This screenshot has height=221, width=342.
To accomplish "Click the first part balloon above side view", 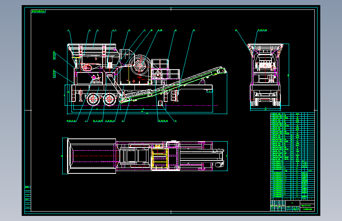I will click(68, 30).
